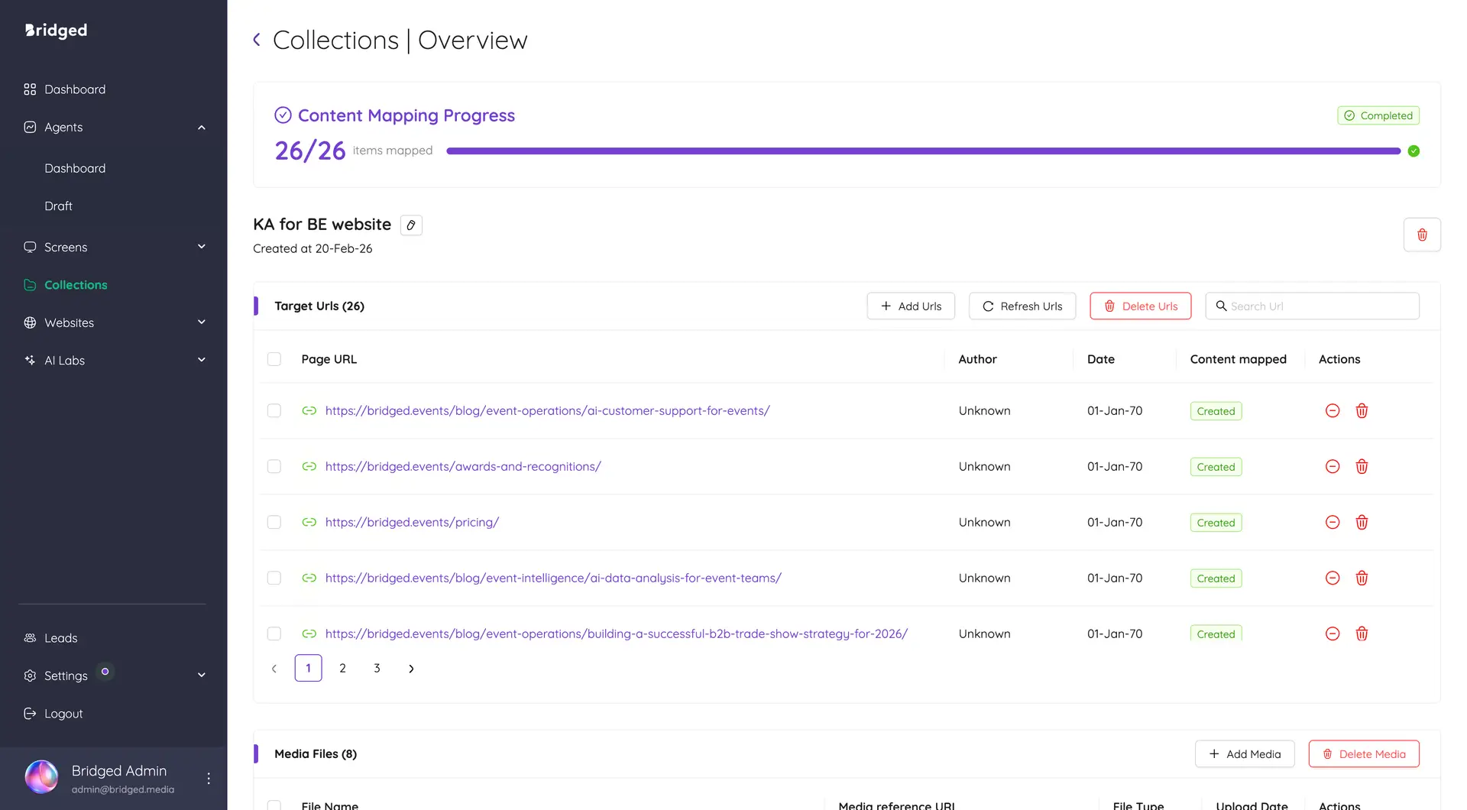Screen dimensions: 1467x810
Task: Check the row for the ai-customer-support-for-events URL
Action: pyautogui.click(x=274, y=410)
